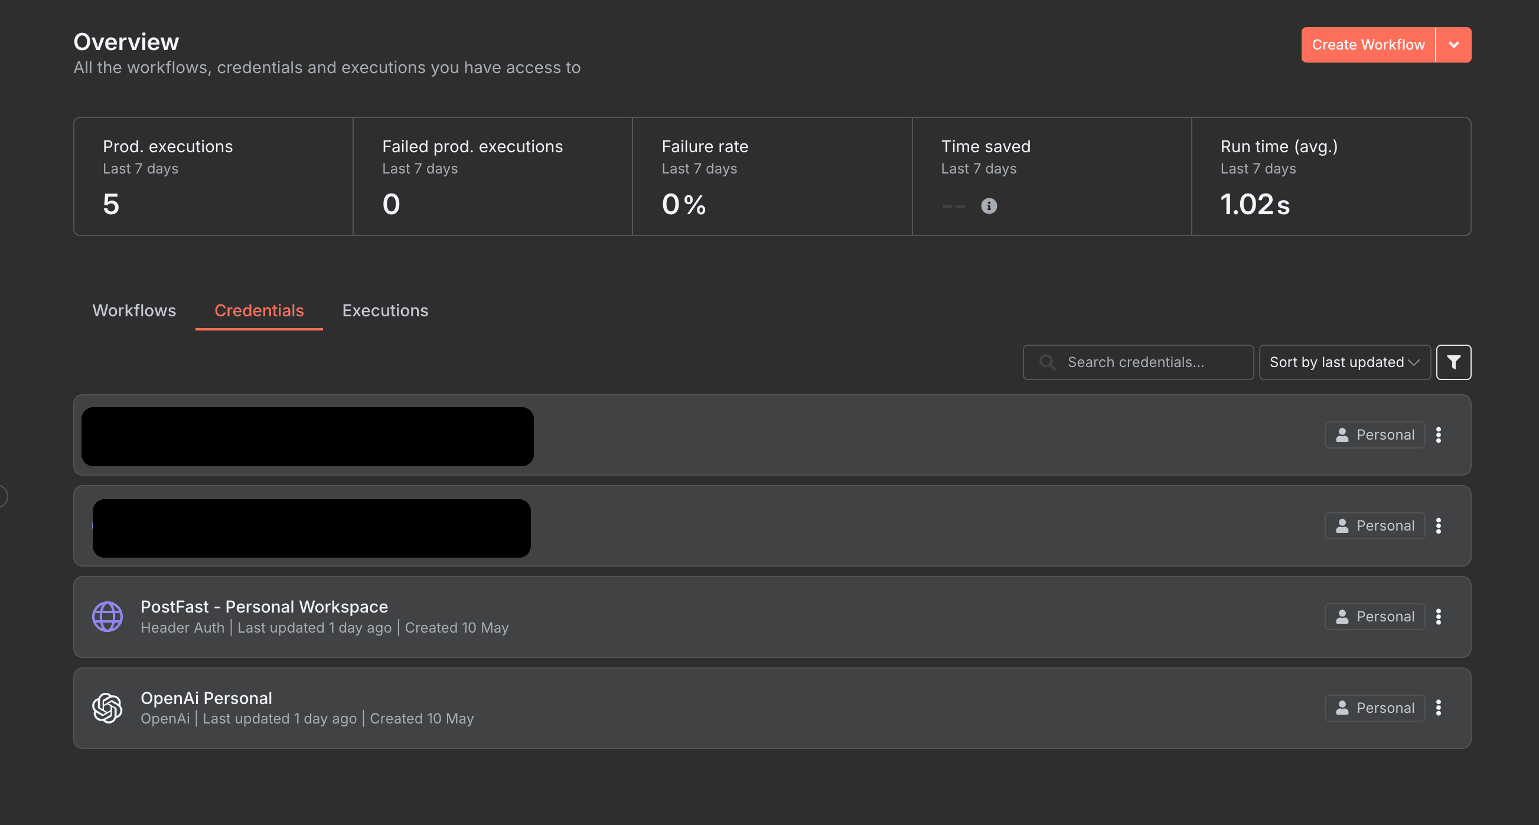This screenshot has width=1539, height=825.
Task: Click the 'Header Auth | Last updated 1 day ago' text
Action: [x=266, y=628]
